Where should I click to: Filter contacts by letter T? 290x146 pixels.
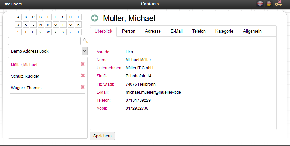26,32
